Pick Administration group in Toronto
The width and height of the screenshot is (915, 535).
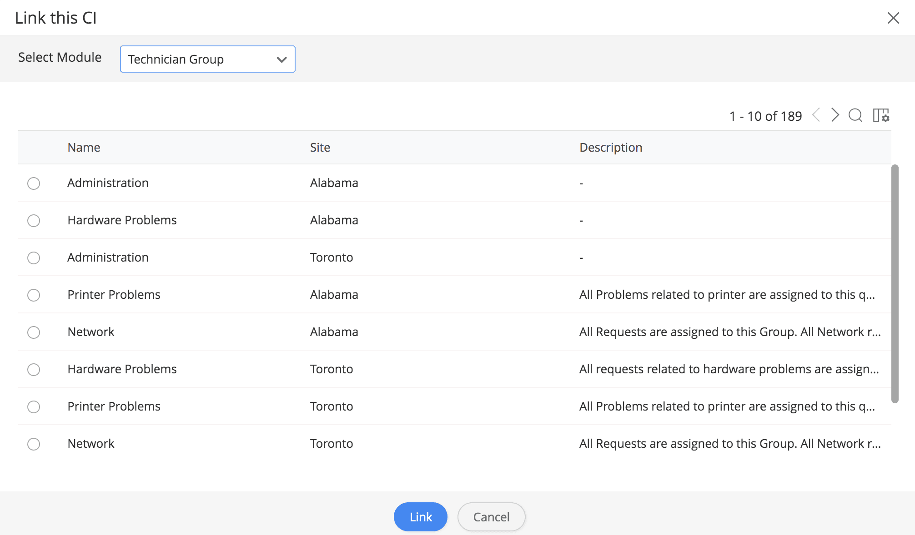34,258
